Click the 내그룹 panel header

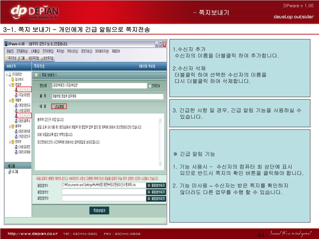(18, 166)
